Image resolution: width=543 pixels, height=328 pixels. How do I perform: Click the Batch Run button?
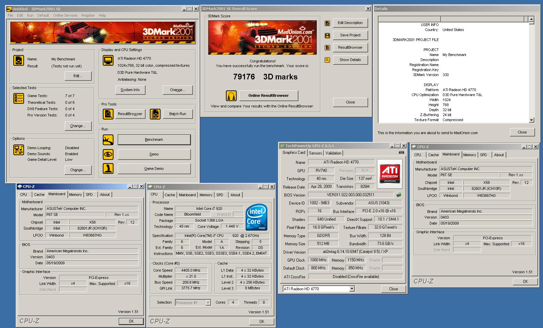178,114
